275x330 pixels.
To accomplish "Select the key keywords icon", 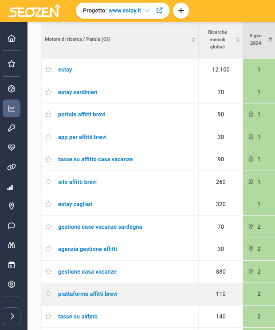I will (12, 128).
